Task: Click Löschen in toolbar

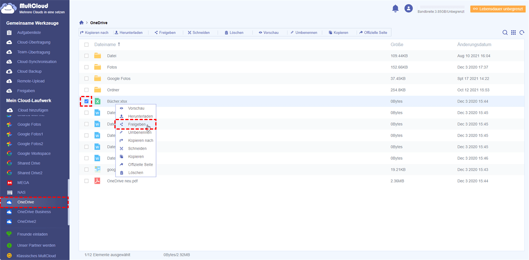Action: pyautogui.click(x=234, y=32)
